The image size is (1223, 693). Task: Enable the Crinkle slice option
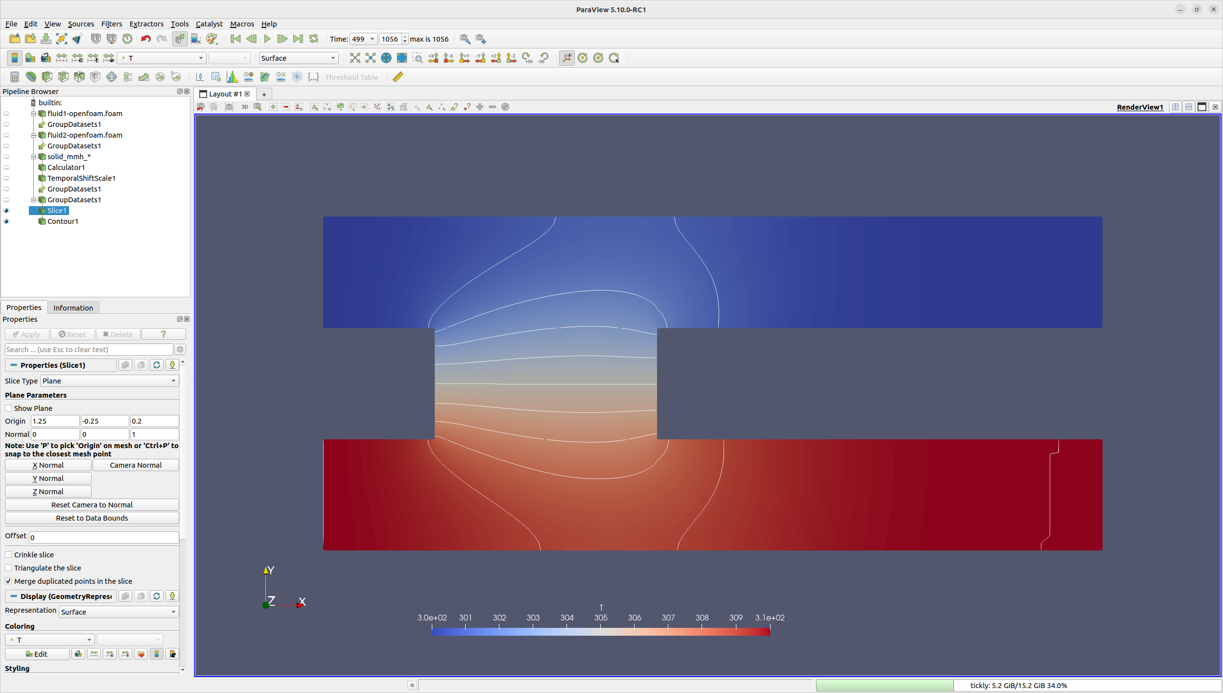(x=9, y=554)
